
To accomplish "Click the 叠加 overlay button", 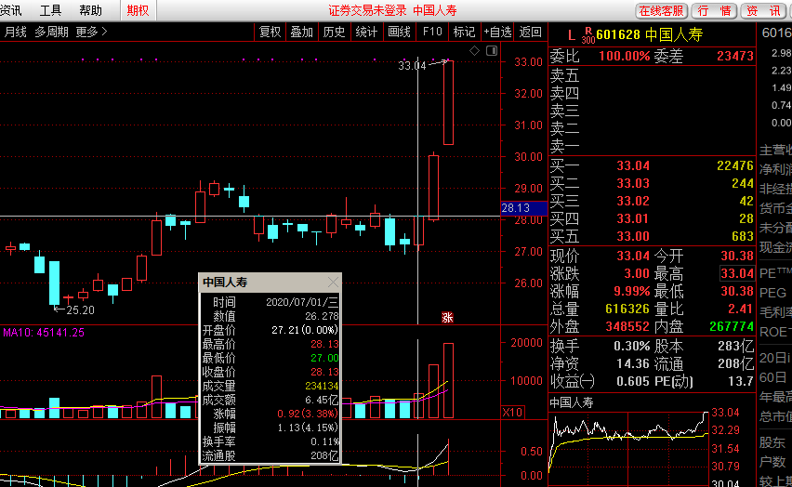I will (301, 32).
